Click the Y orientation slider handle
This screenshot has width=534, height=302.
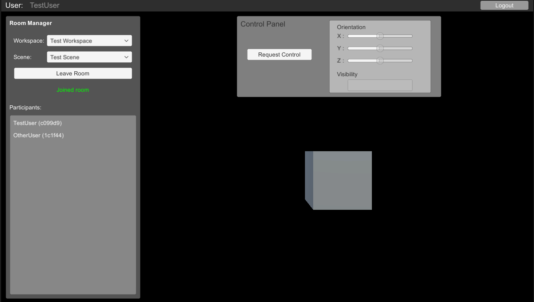(380, 48)
